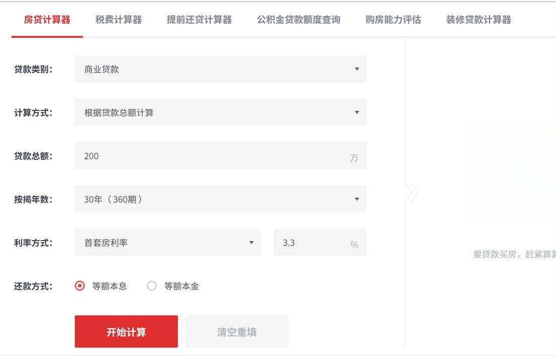Viewport: 556px width, 356px height.
Task: Open the 按揭年数 dropdown showing 30年（360期）
Action: click(220, 199)
